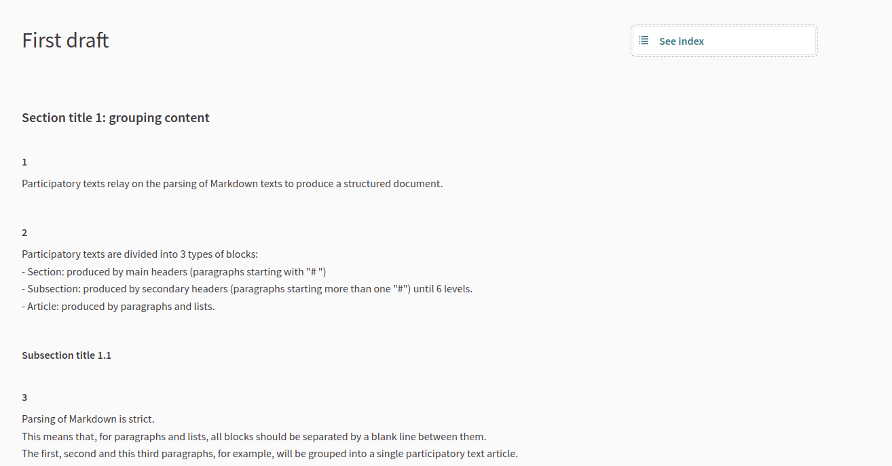Screen dimensions: 892x466
Task: Select heading Section title 1: grouping content
Action: pos(115,118)
